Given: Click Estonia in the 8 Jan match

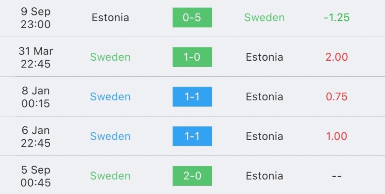Looking at the screenshot, I should click(x=264, y=97).
